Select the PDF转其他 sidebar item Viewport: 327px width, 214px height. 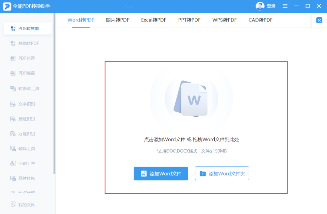pos(28,28)
